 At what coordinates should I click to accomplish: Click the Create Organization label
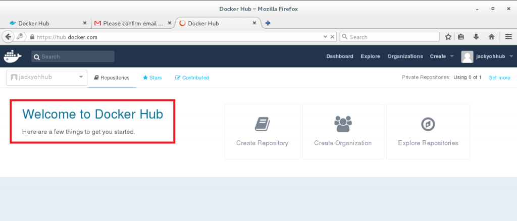pos(343,143)
